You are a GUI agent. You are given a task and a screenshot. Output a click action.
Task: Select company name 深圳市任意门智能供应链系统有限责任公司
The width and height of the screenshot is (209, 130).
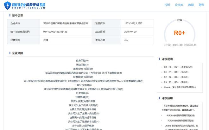point(66,23)
